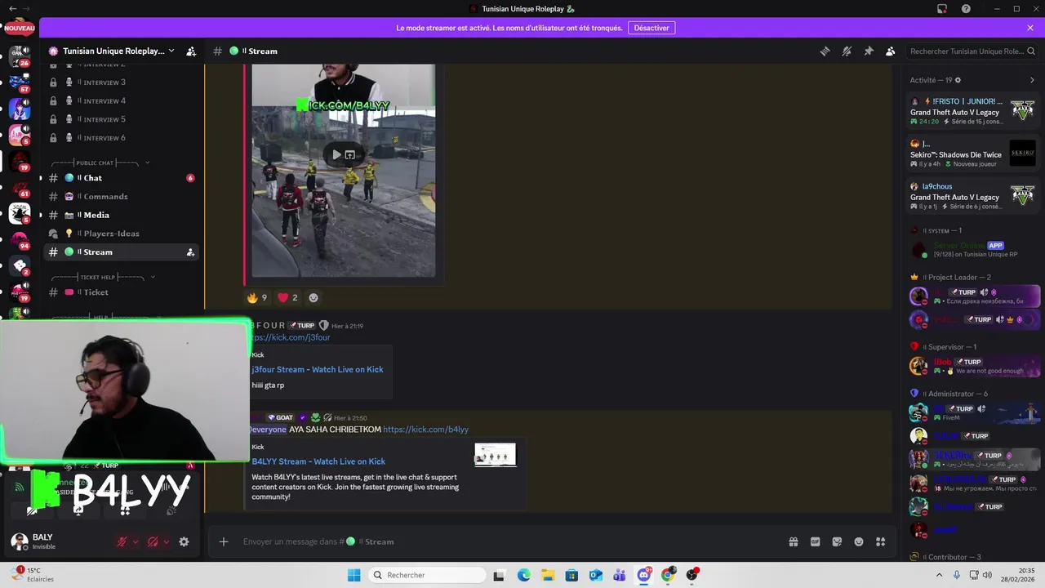Open Google Chrome from taskbar
The image size is (1045, 588).
668,575
